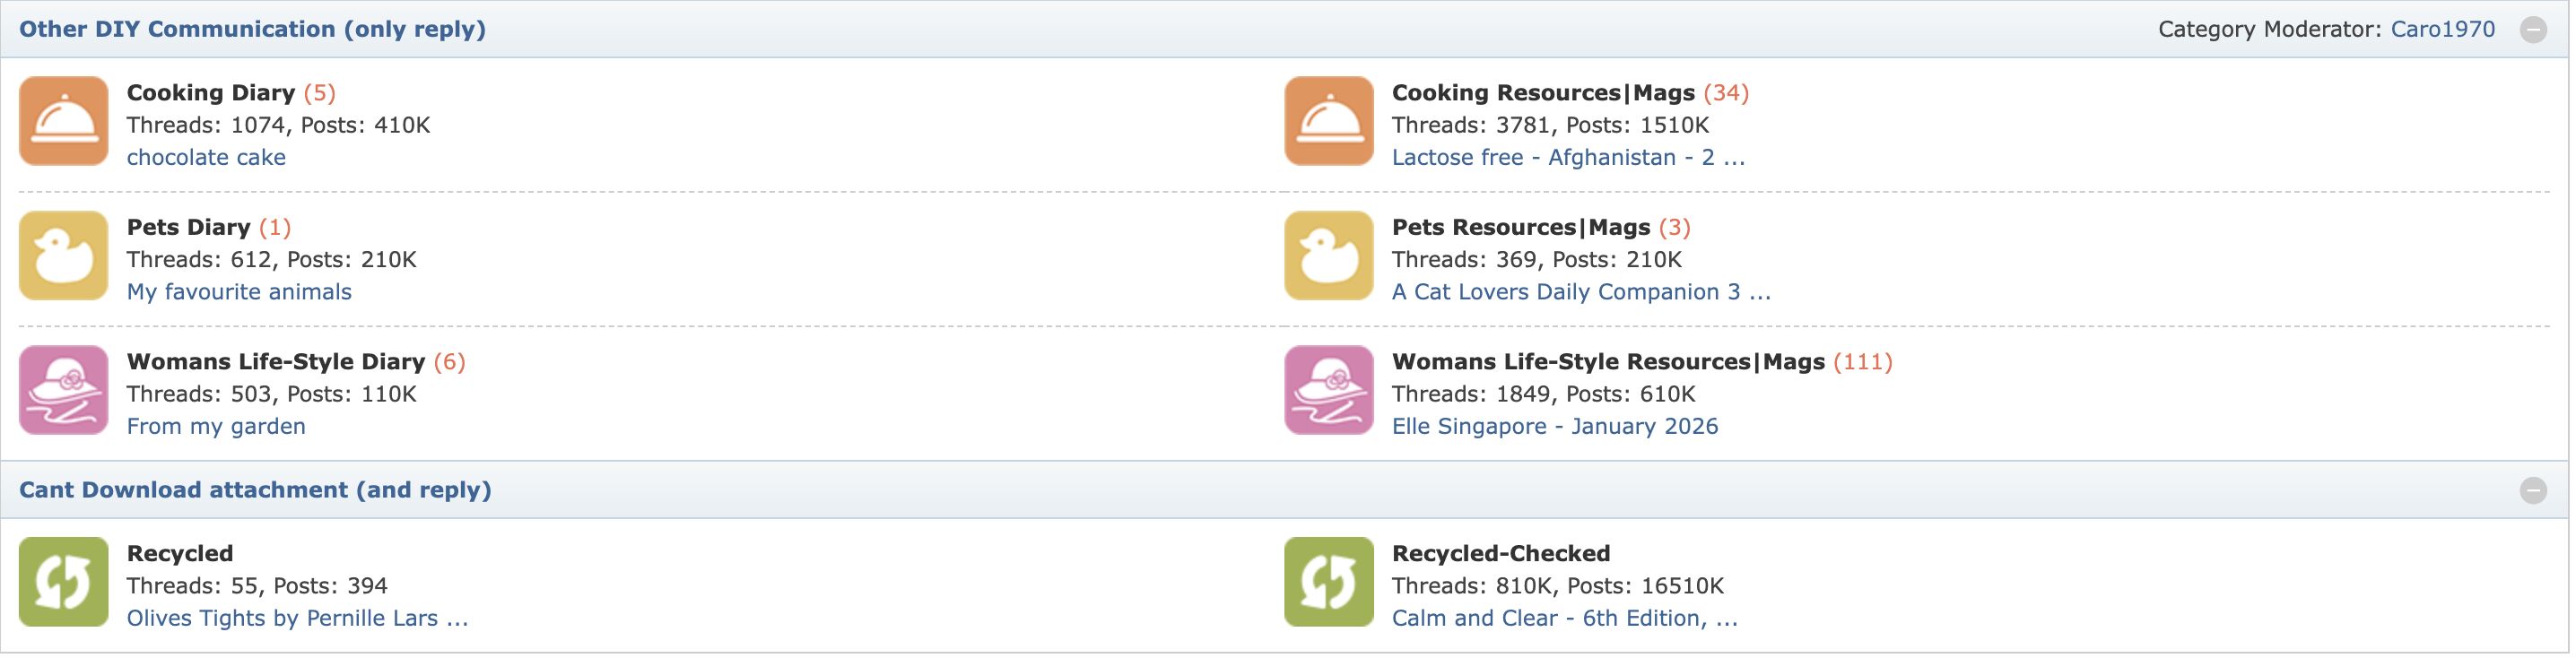The width and height of the screenshot is (2576, 658).
Task: Open 'Elle Singapore - January 2026' thread
Action: [x=1554, y=426]
